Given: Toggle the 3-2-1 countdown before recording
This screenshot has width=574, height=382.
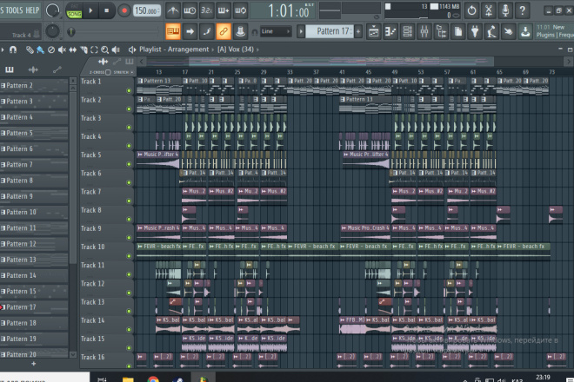Looking at the screenshot, I should 206,10.
